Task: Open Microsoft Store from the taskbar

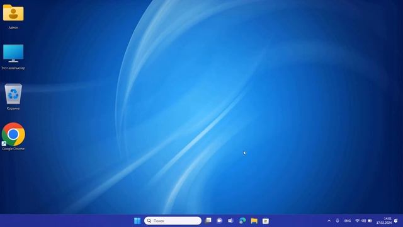Action: click(266, 221)
